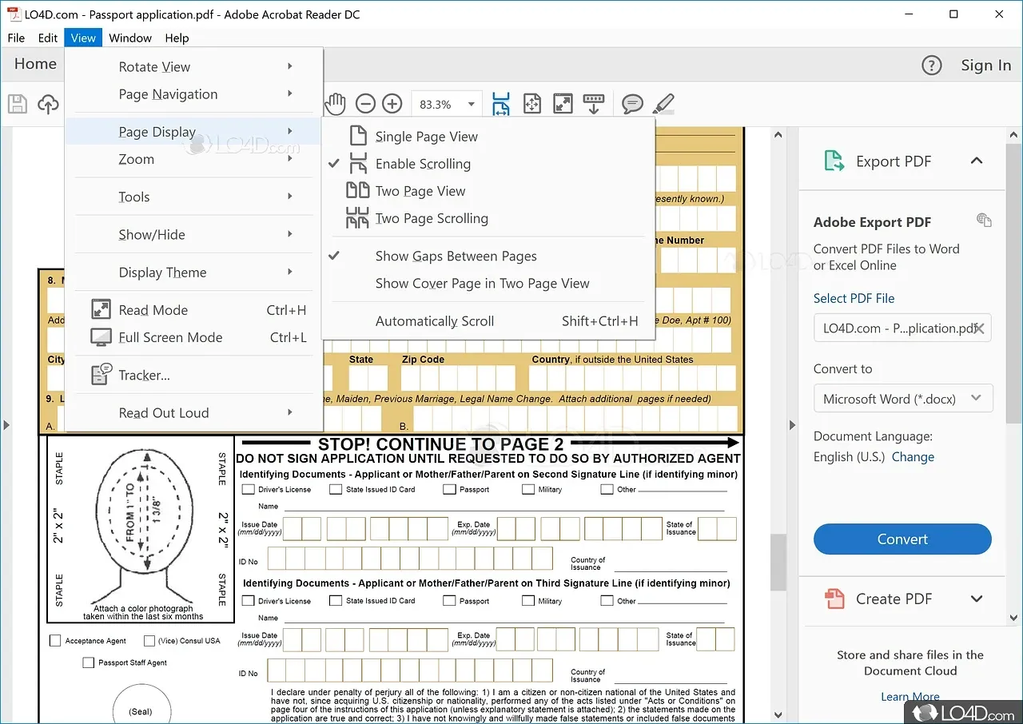Collapse the Export PDF section chevron
The width and height of the screenshot is (1023, 724).
(977, 161)
